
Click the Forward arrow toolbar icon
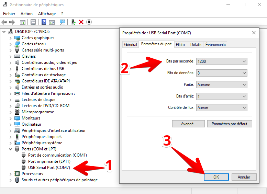12,22
